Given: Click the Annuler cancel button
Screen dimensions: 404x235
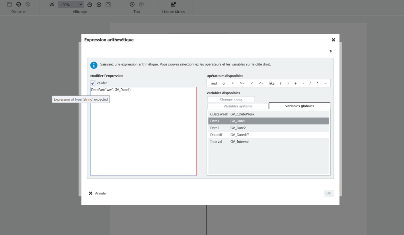Looking at the screenshot, I should (98, 193).
